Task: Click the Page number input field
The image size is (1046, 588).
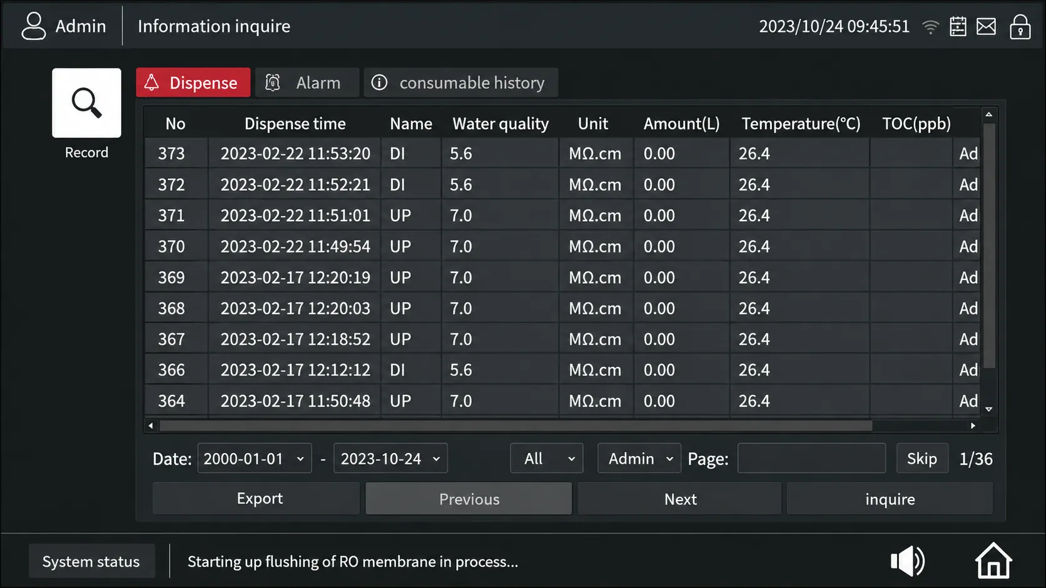Action: 811,459
